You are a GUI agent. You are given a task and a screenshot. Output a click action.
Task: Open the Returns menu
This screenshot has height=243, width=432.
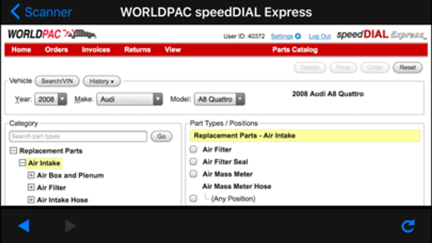[x=137, y=50]
